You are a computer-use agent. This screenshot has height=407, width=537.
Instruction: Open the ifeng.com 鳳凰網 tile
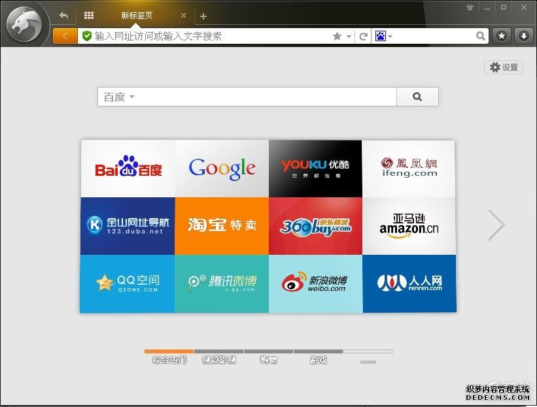(x=409, y=169)
